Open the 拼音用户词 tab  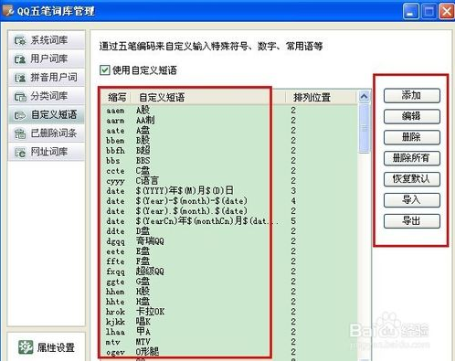coord(47,78)
